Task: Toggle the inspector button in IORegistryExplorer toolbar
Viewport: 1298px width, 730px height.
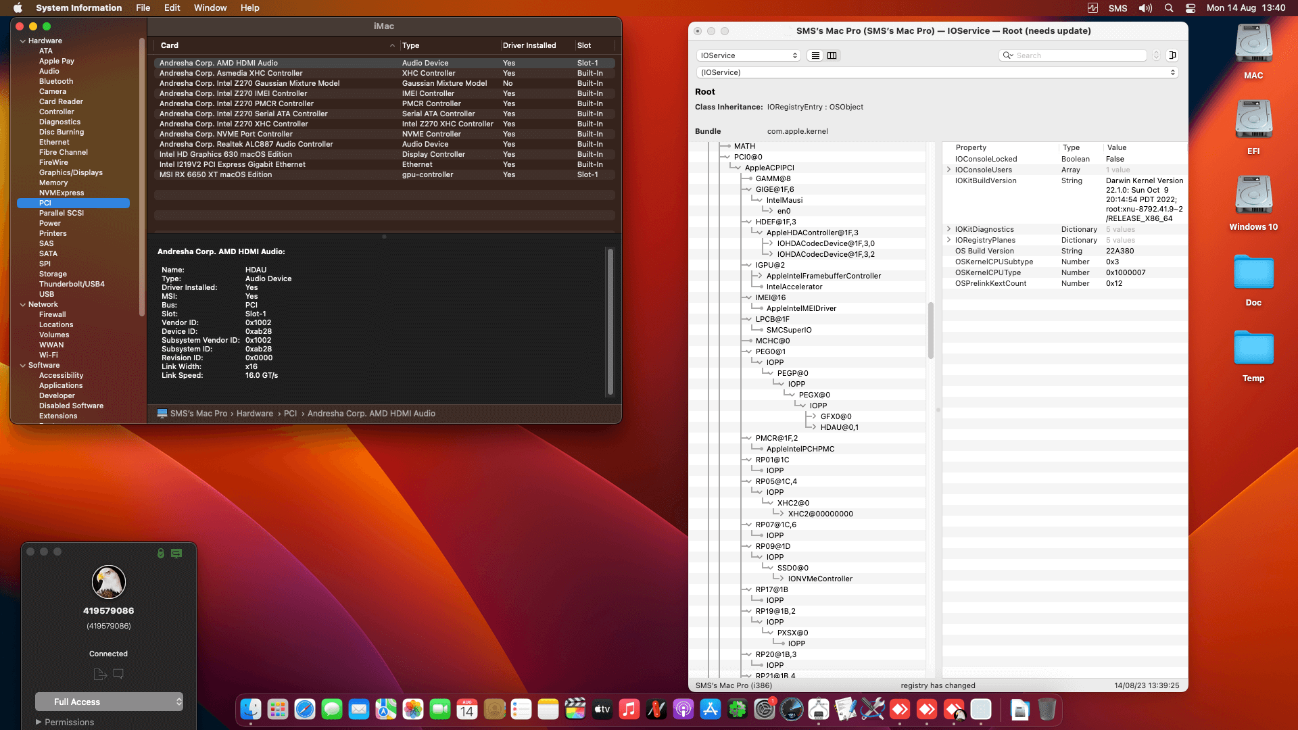Action: [x=1172, y=55]
